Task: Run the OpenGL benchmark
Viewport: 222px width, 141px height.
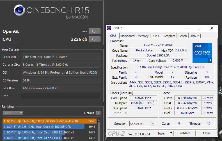Action: [94, 31]
